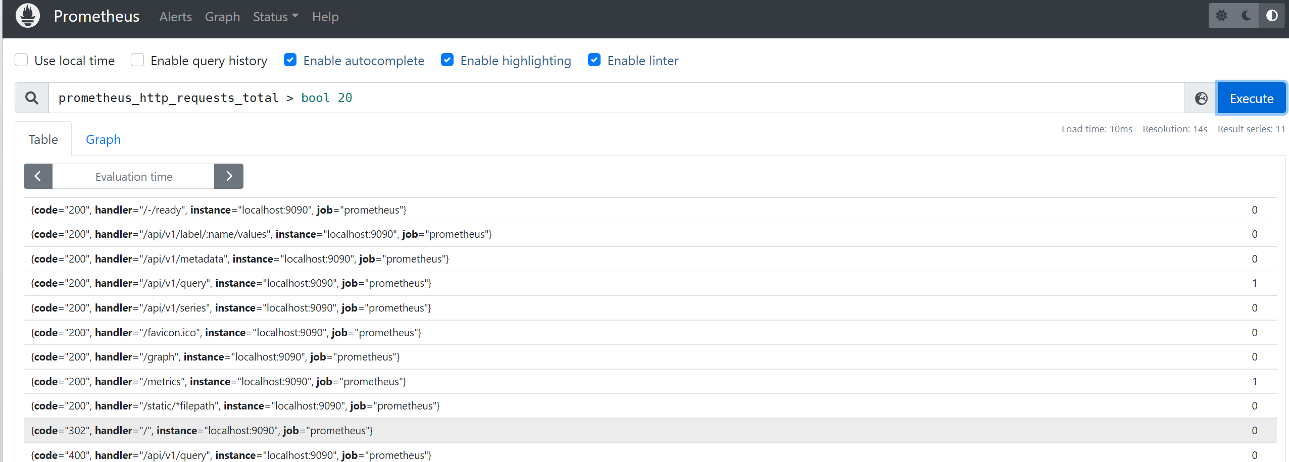Image resolution: width=1289 pixels, height=462 pixels.
Task: Disable the linter checkbox
Action: click(594, 60)
